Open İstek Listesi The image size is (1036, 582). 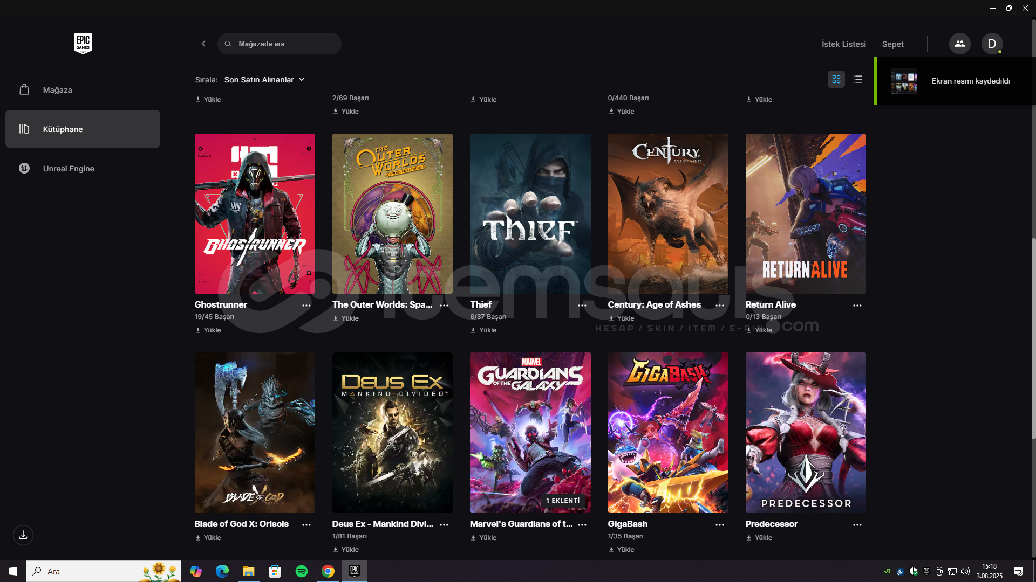[x=843, y=44]
